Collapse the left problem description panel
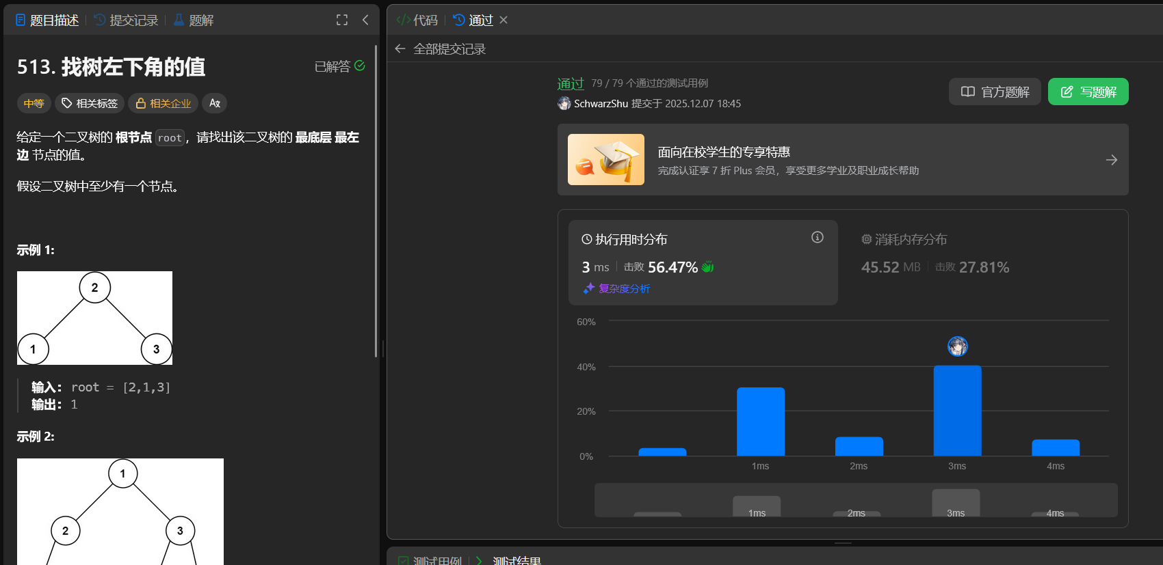Viewport: 1163px width, 565px height. coord(365,20)
